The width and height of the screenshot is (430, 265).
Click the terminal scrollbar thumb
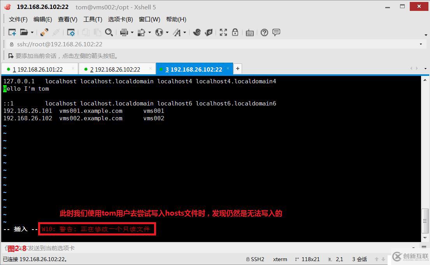pyautogui.click(x=425, y=221)
